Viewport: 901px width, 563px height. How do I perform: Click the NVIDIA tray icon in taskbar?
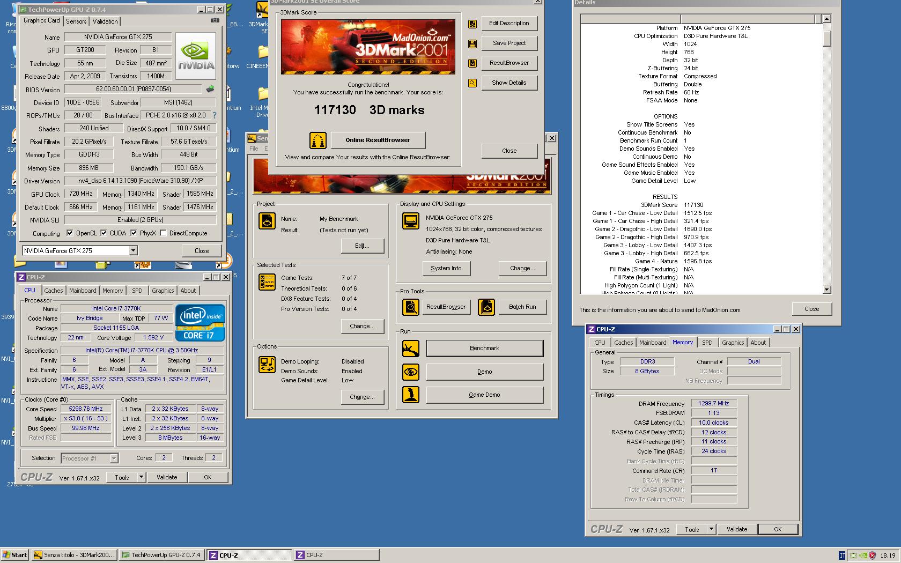(862, 555)
